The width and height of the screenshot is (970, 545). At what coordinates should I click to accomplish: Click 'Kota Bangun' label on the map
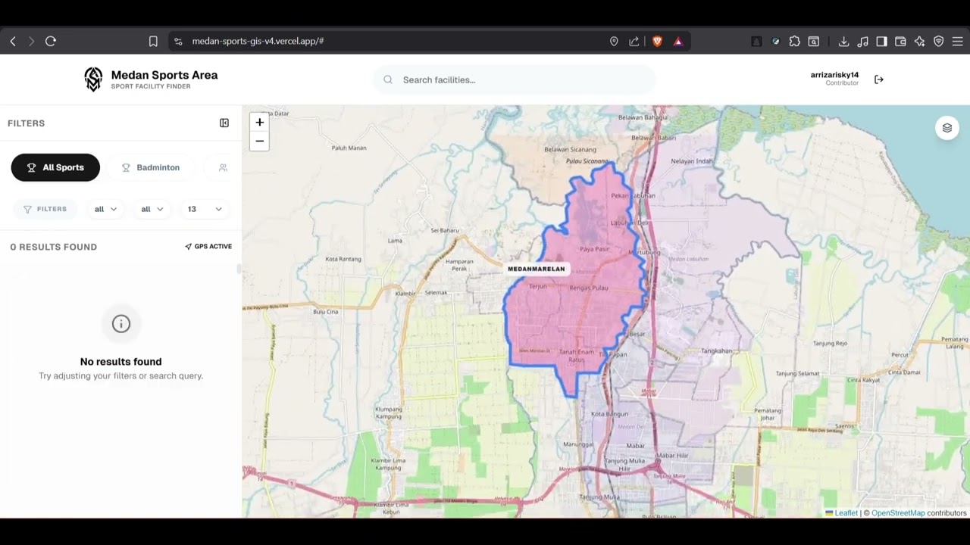point(609,414)
